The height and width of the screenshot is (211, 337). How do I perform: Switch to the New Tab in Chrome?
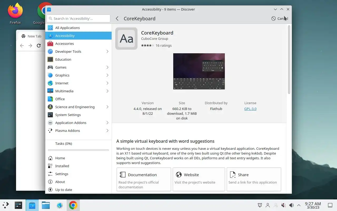(x=32, y=36)
